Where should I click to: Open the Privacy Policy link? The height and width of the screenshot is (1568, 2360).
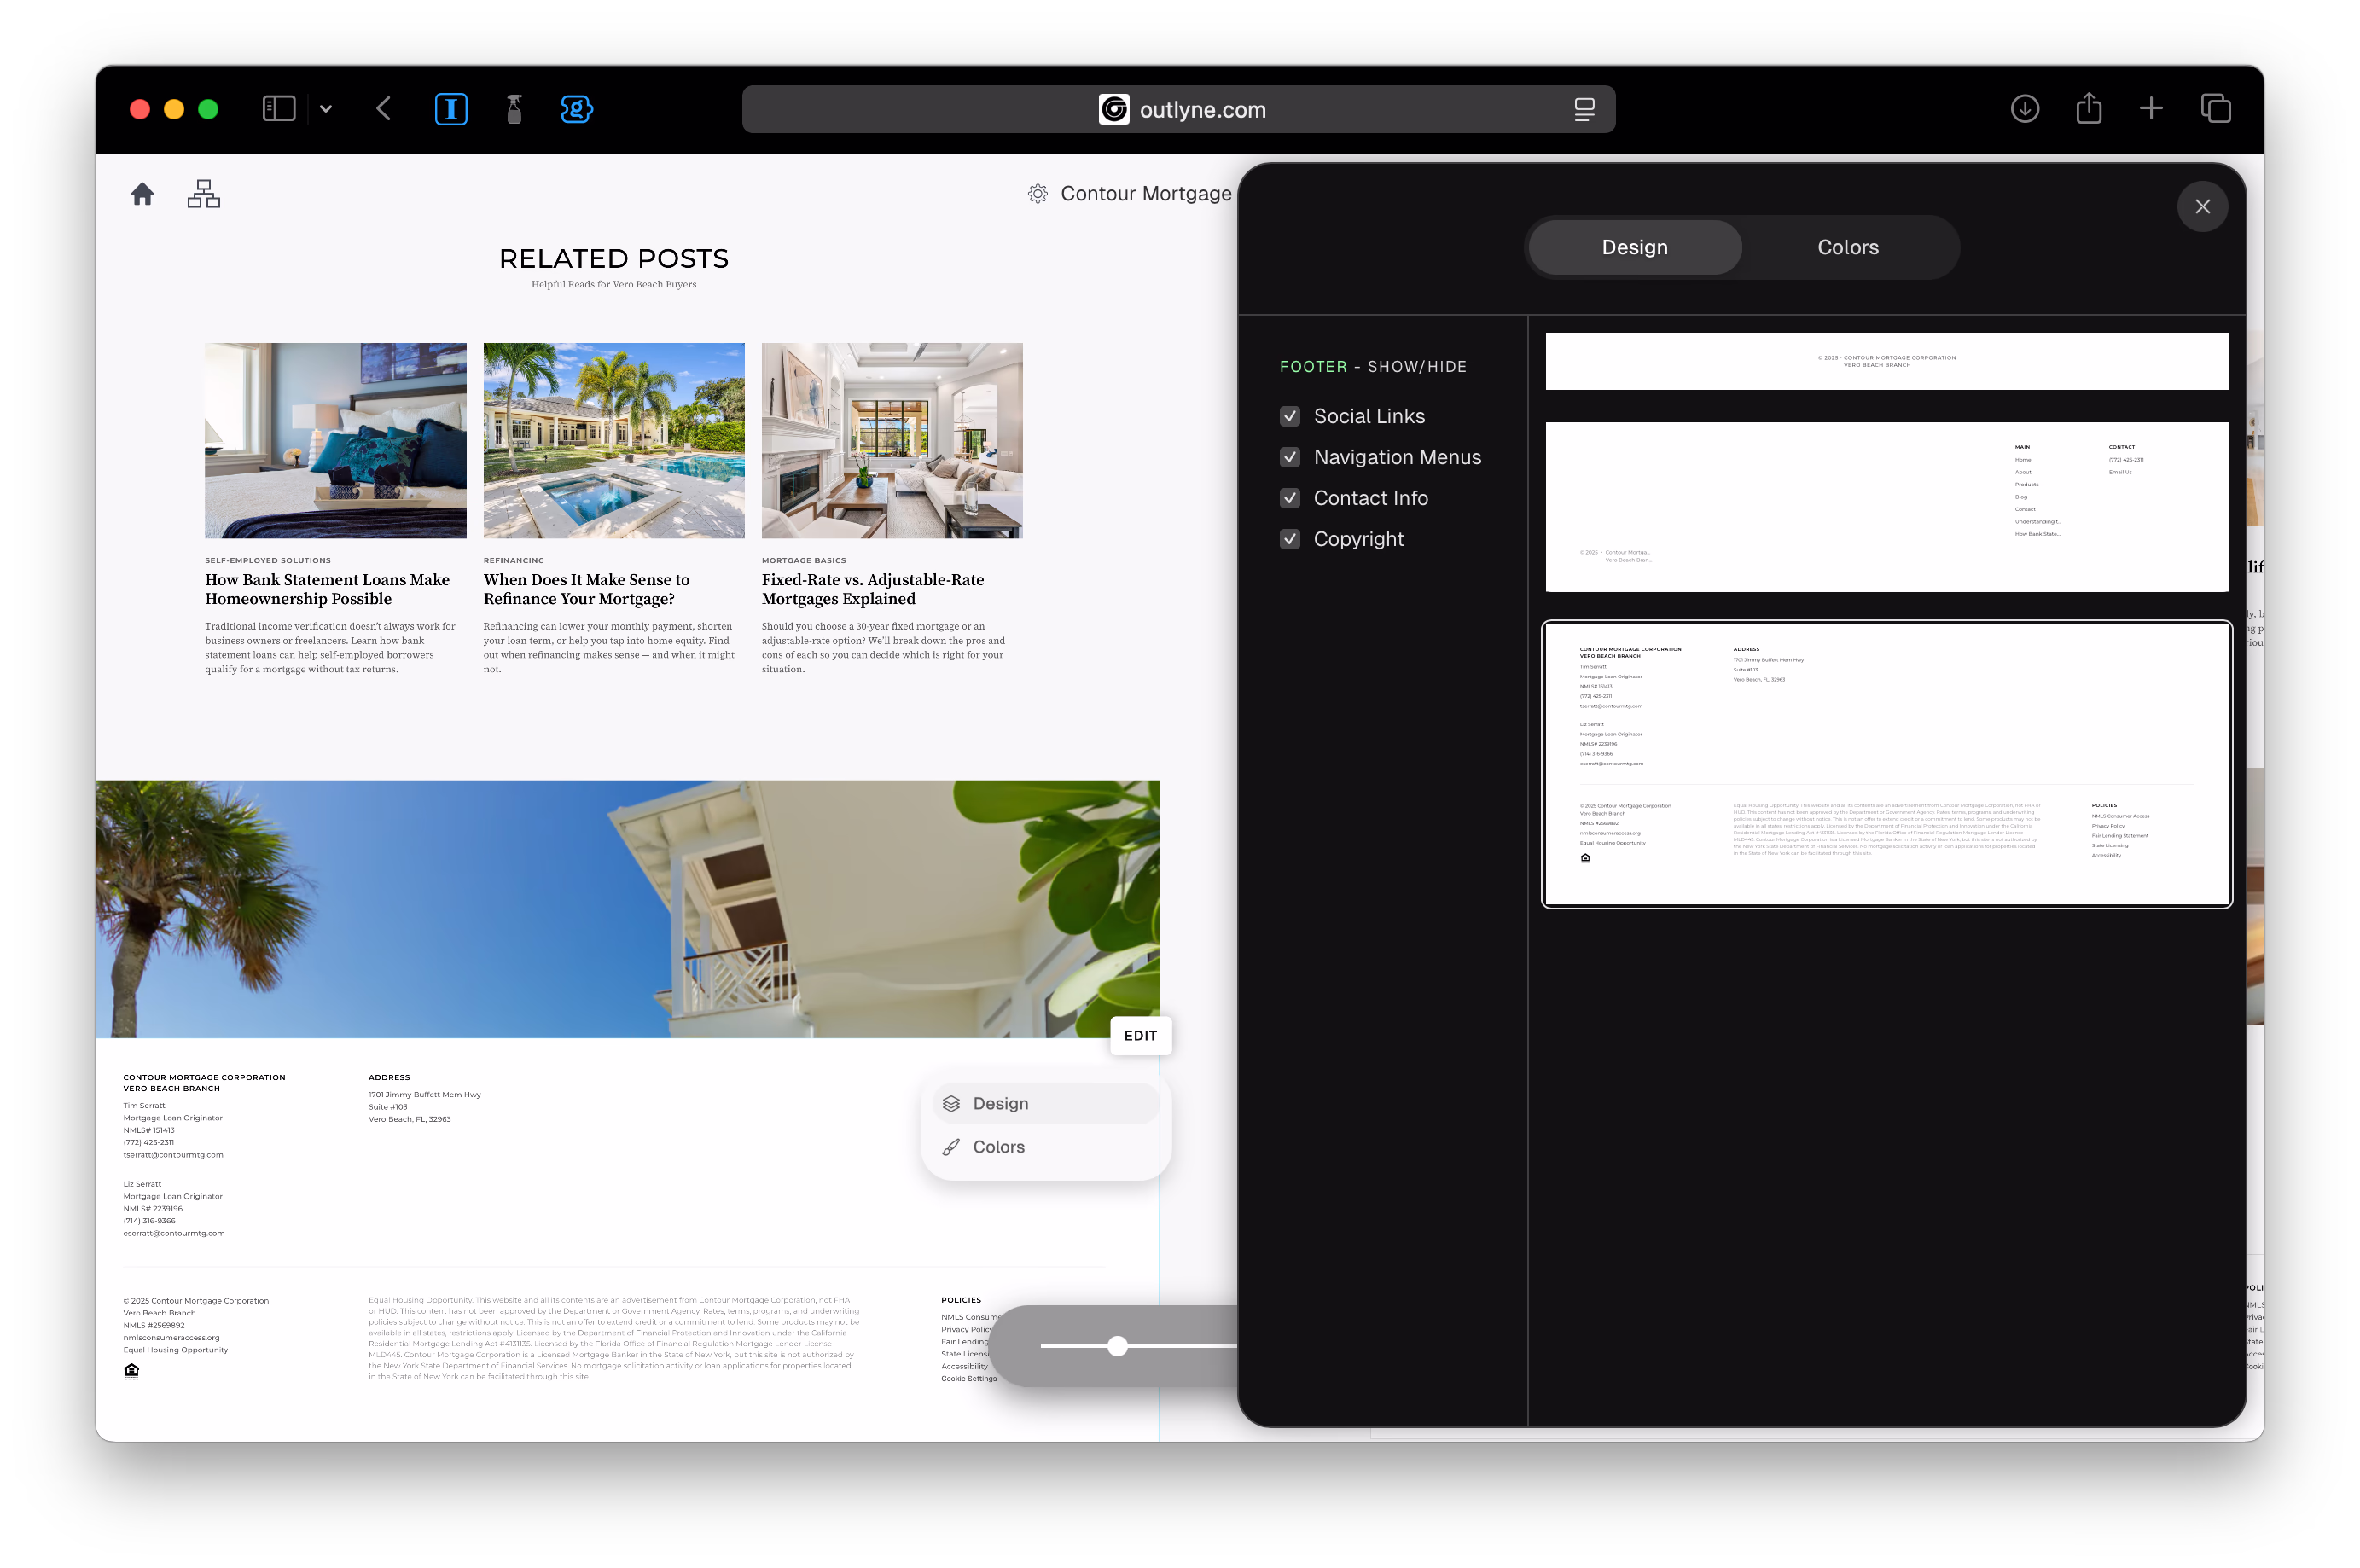click(966, 1329)
